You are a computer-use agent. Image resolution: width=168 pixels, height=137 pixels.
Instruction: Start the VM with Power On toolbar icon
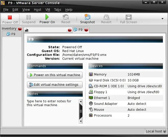click(47, 17)
